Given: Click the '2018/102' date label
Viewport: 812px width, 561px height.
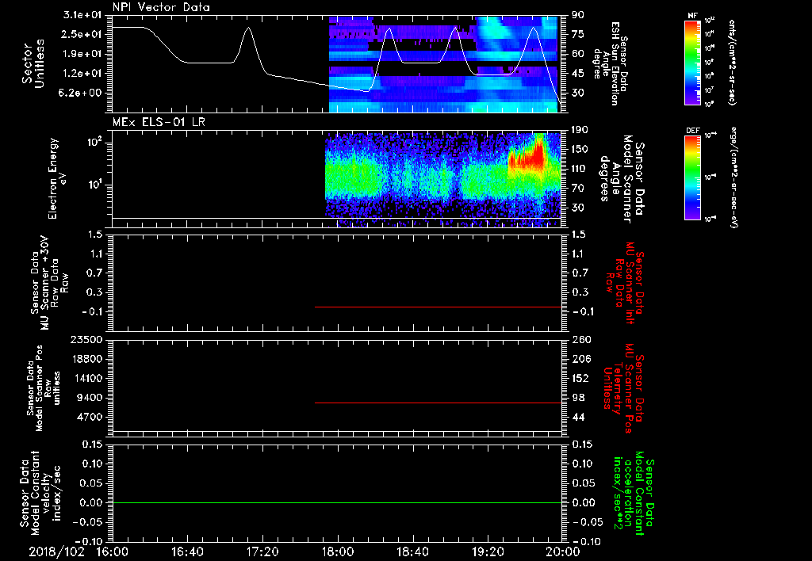Looking at the screenshot, I should (56, 551).
